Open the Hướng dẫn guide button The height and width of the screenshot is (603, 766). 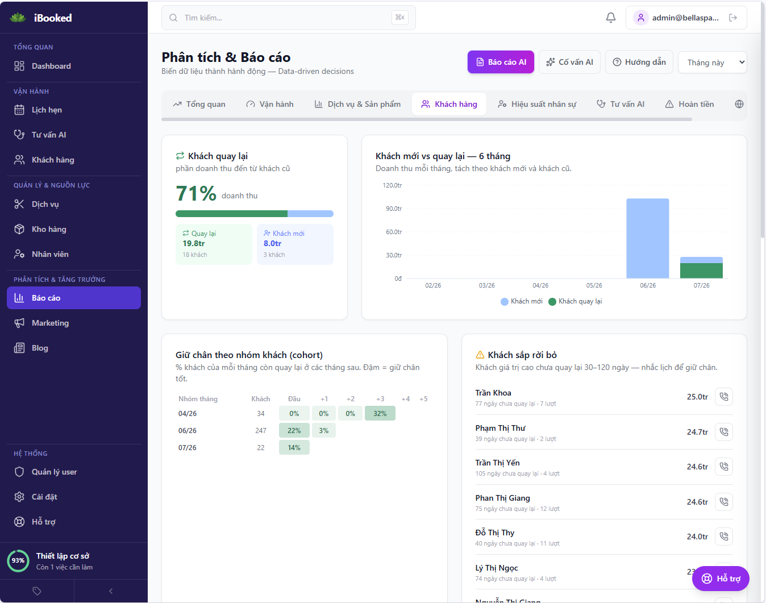[639, 62]
